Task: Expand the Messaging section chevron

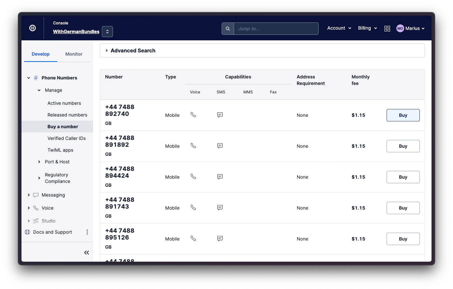Action: (29, 195)
